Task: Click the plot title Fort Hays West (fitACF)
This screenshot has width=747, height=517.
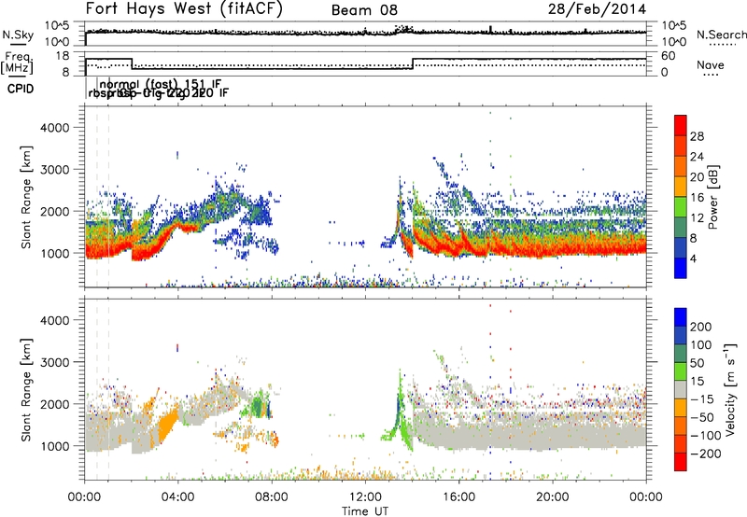Action: coord(184,9)
